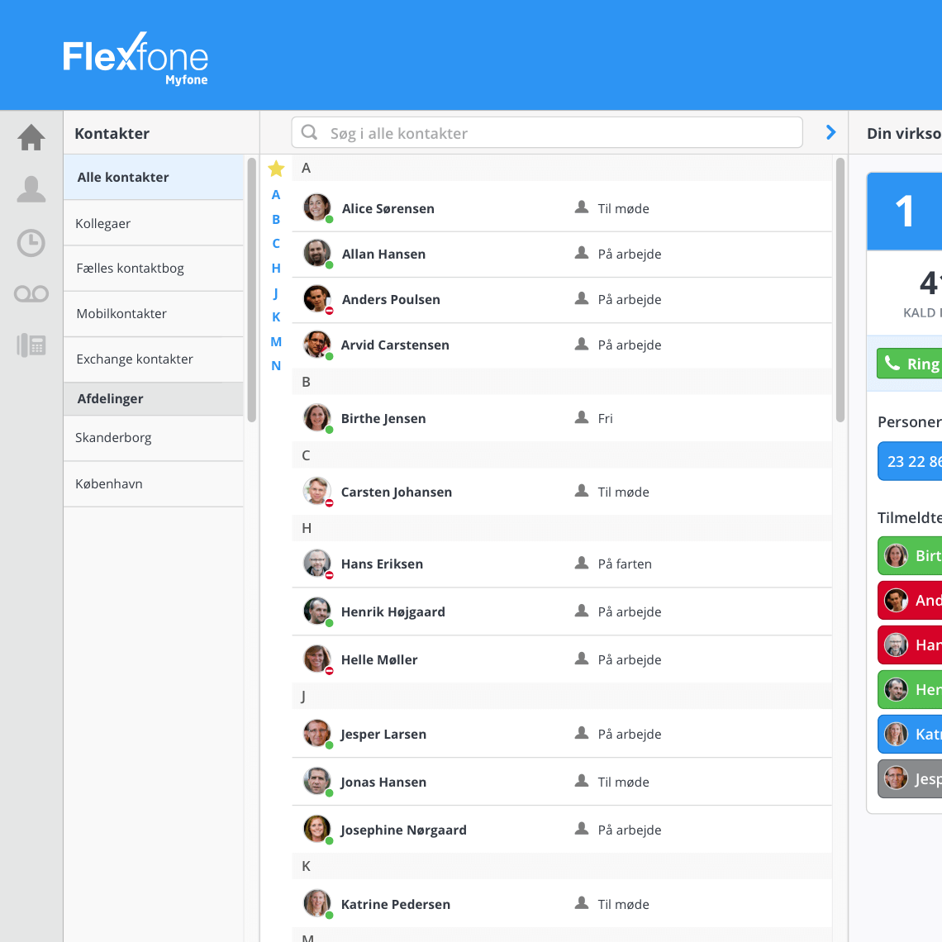
Task: Click red Han agent tile
Action: click(x=910, y=645)
